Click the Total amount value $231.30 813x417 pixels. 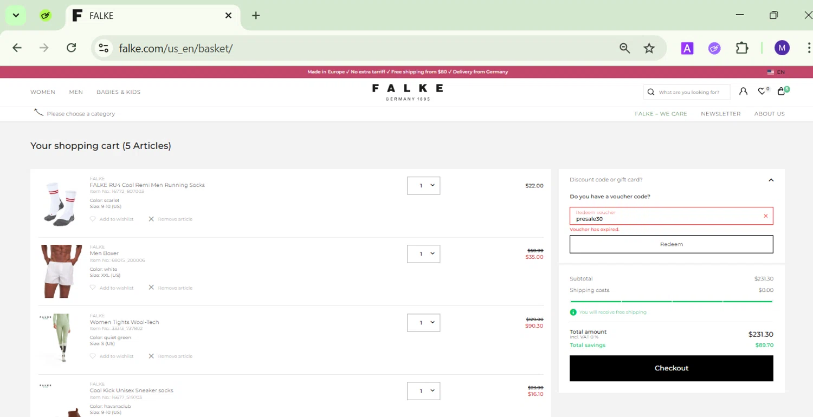point(760,335)
